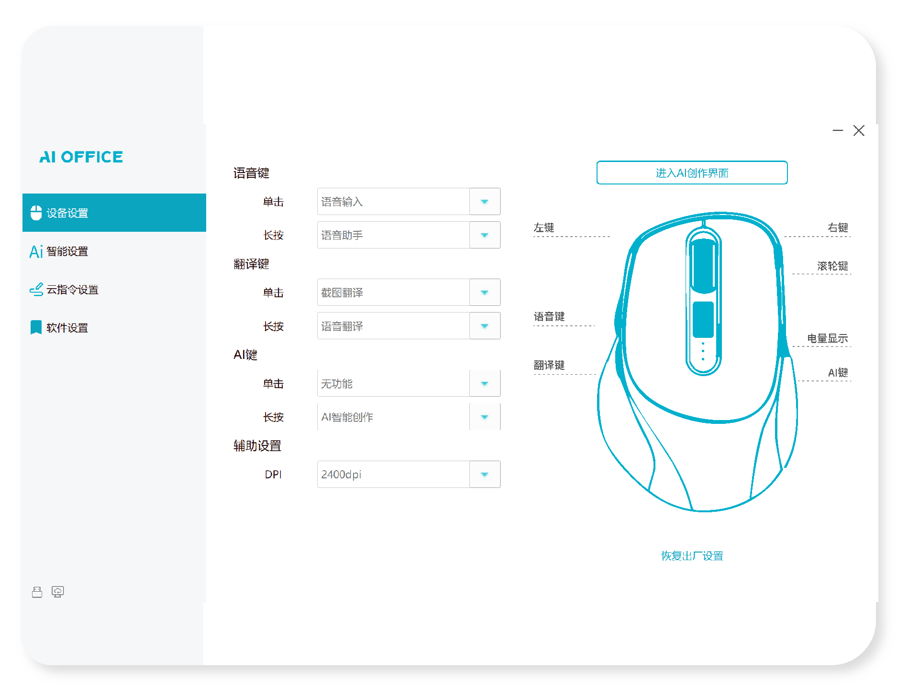Open the 2400dpi DPI dropdown

click(x=484, y=475)
